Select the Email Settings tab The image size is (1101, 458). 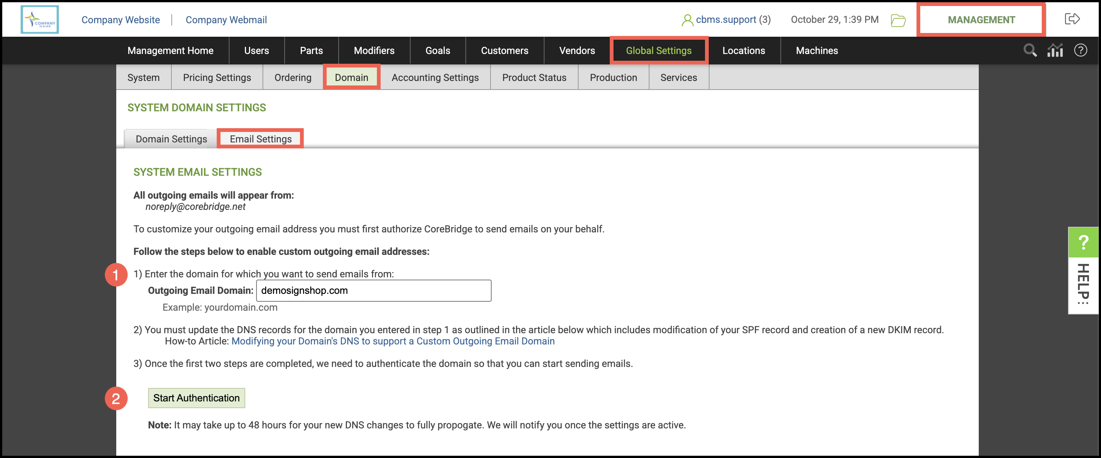pos(260,139)
